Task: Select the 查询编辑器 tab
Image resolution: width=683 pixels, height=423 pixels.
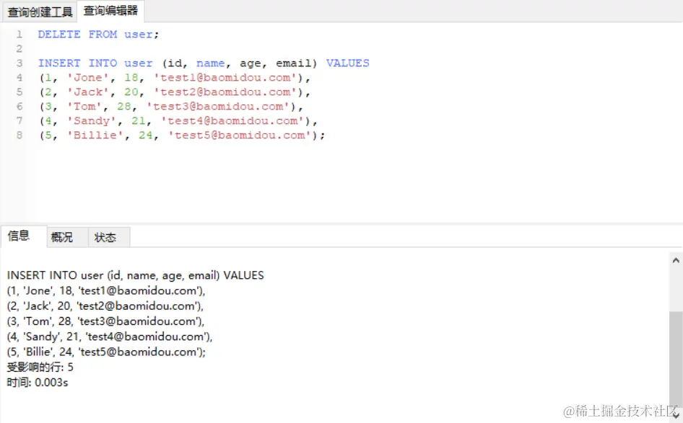Action: click(x=110, y=11)
